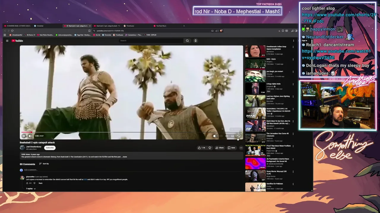Screen dimensions: 380x213
Task: Enter fullscreen with the fullscreen icon
Action: [x=238, y=136]
